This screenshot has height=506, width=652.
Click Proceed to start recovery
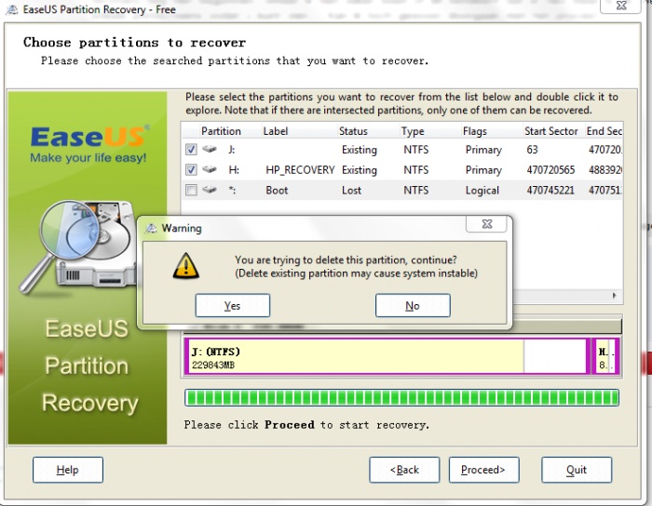tap(484, 470)
